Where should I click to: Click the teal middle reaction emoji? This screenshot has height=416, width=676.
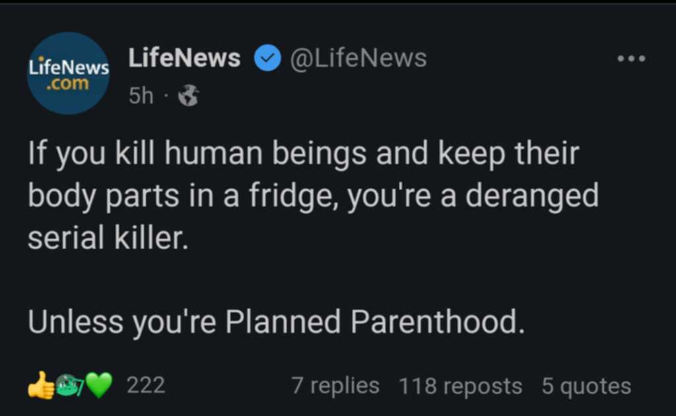70,385
